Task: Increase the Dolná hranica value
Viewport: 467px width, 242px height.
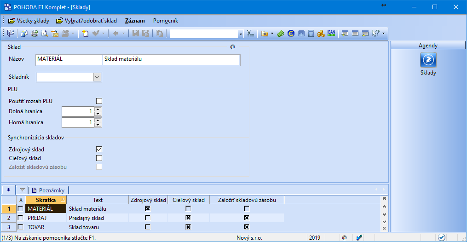Action: tap(98, 109)
